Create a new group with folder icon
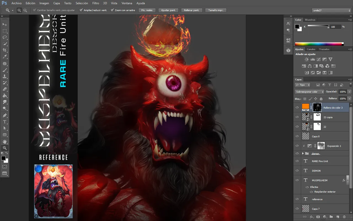 coord(331,217)
